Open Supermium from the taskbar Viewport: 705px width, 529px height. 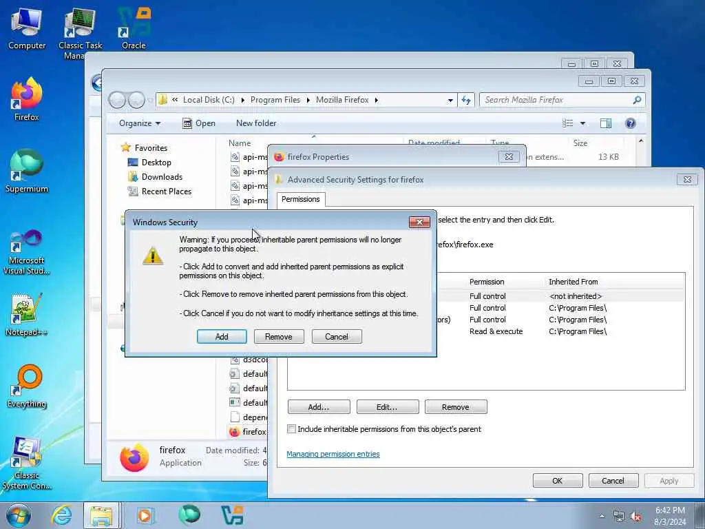pyautogui.click(x=189, y=515)
